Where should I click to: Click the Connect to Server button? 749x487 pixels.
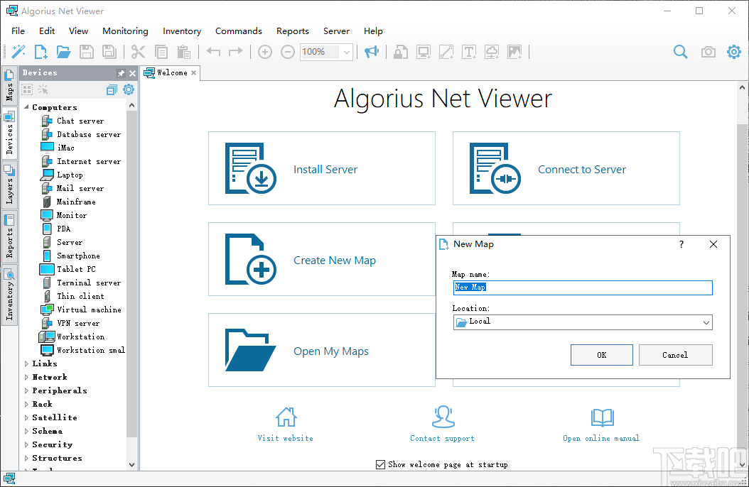click(566, 168)
